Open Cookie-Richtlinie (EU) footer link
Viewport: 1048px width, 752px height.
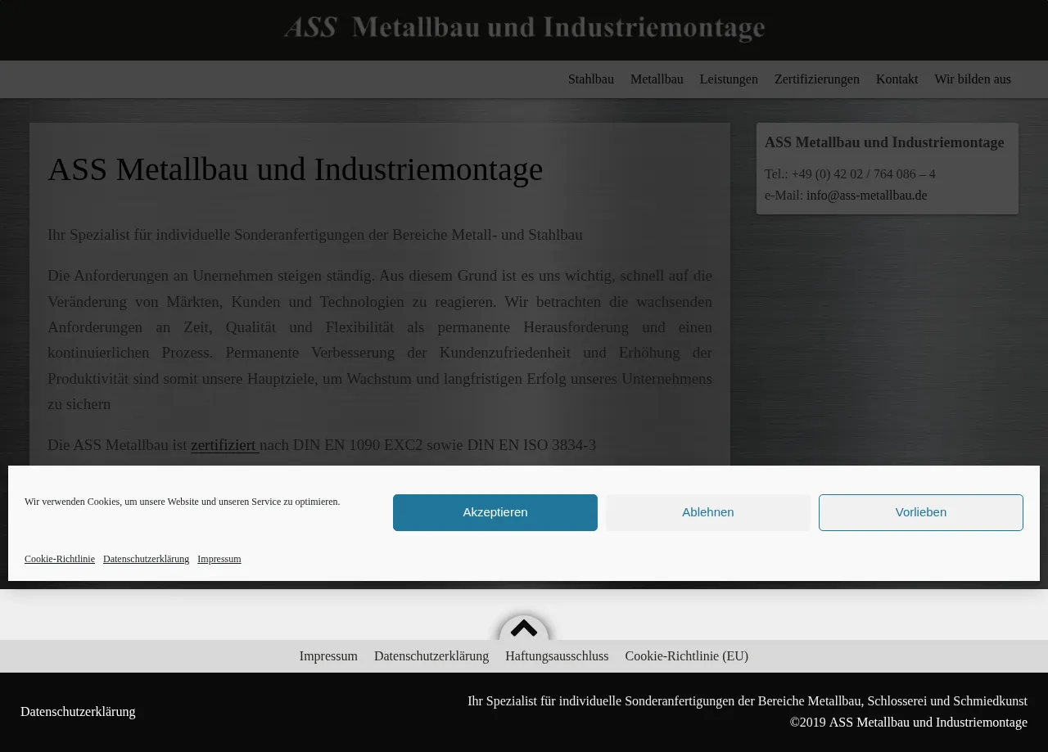(686, 656)
